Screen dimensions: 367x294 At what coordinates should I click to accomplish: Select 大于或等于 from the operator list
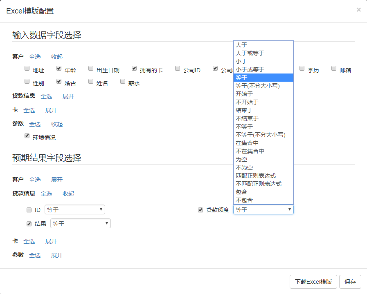[250, 53]
